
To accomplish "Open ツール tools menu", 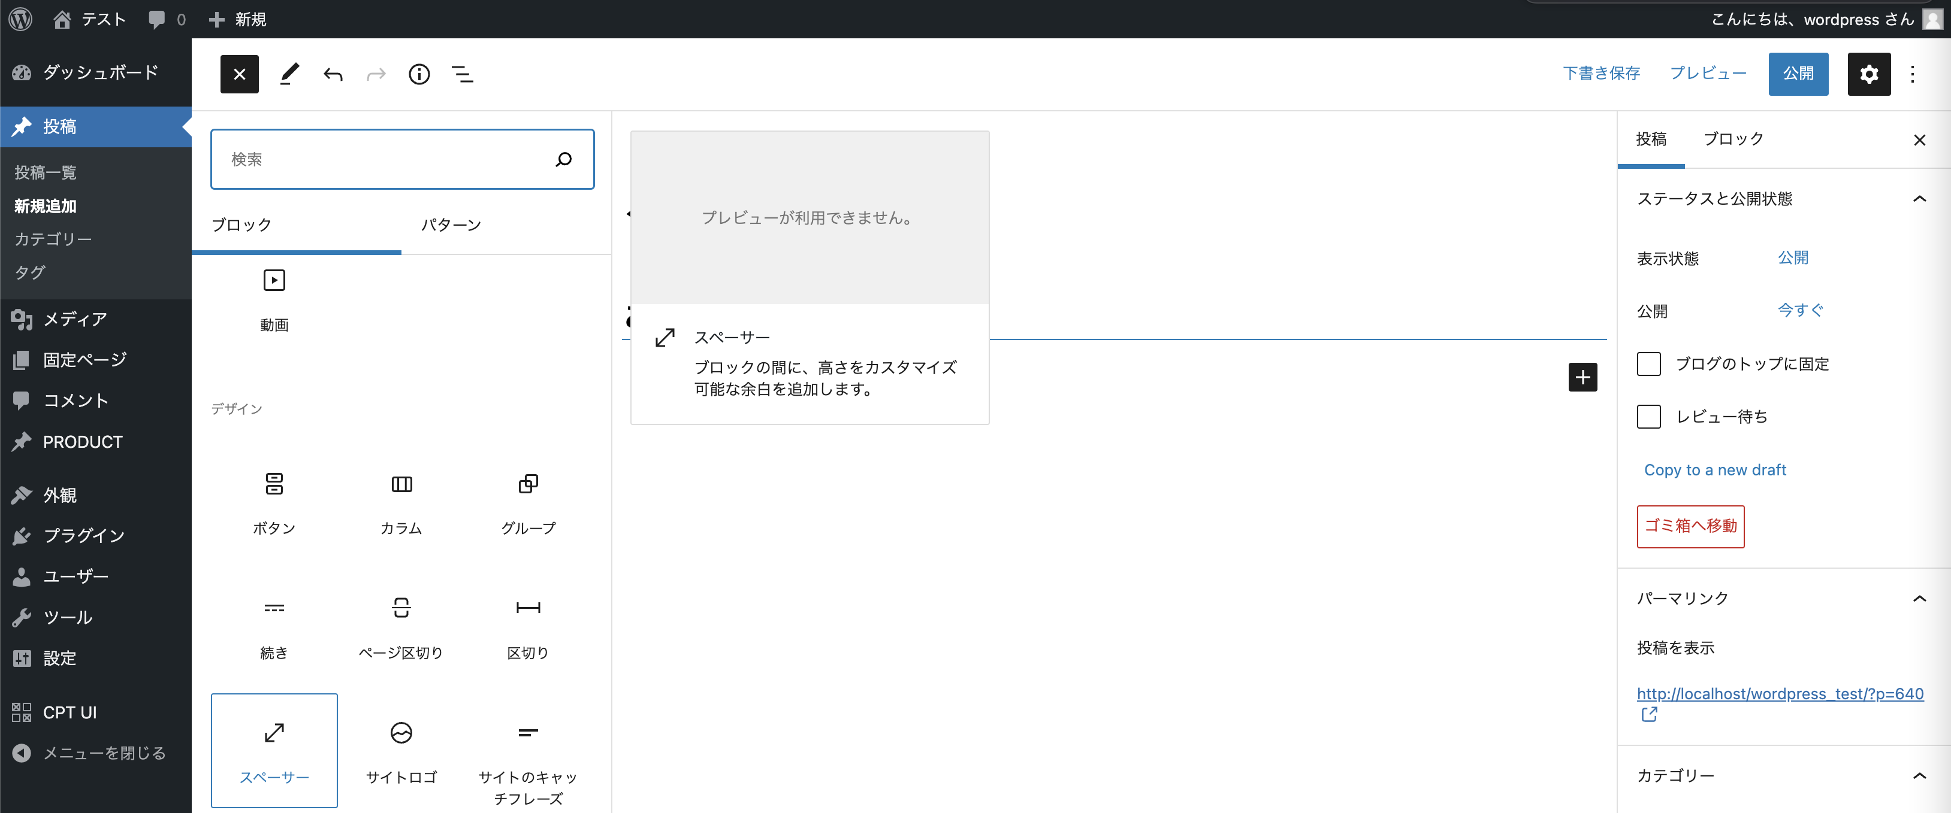I will click(95, 618).
